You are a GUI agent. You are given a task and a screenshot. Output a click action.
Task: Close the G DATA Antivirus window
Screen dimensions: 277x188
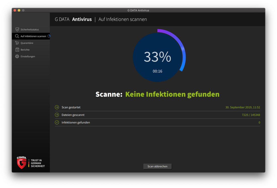[15, 10]
